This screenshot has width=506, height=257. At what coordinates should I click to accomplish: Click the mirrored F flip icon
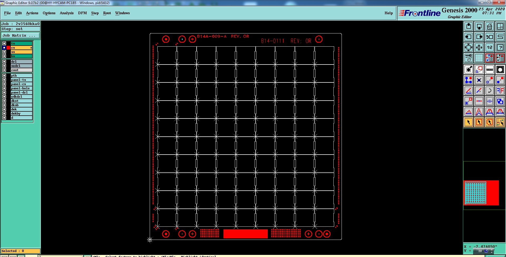[500, 91]
